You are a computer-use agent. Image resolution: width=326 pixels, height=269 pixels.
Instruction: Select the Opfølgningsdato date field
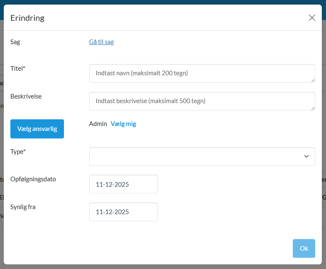point(123,184)
